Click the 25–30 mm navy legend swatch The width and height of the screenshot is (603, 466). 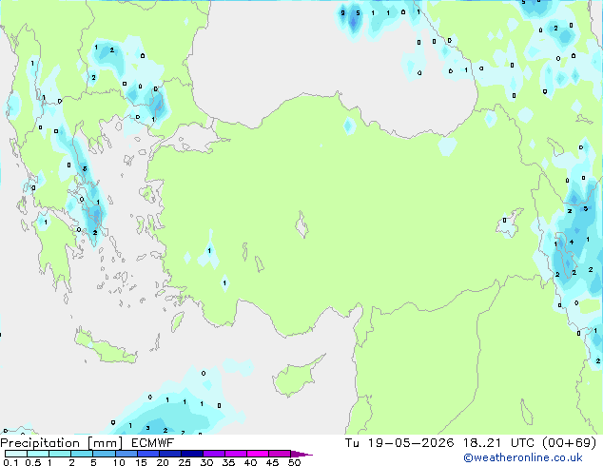(x=191, y=454)
